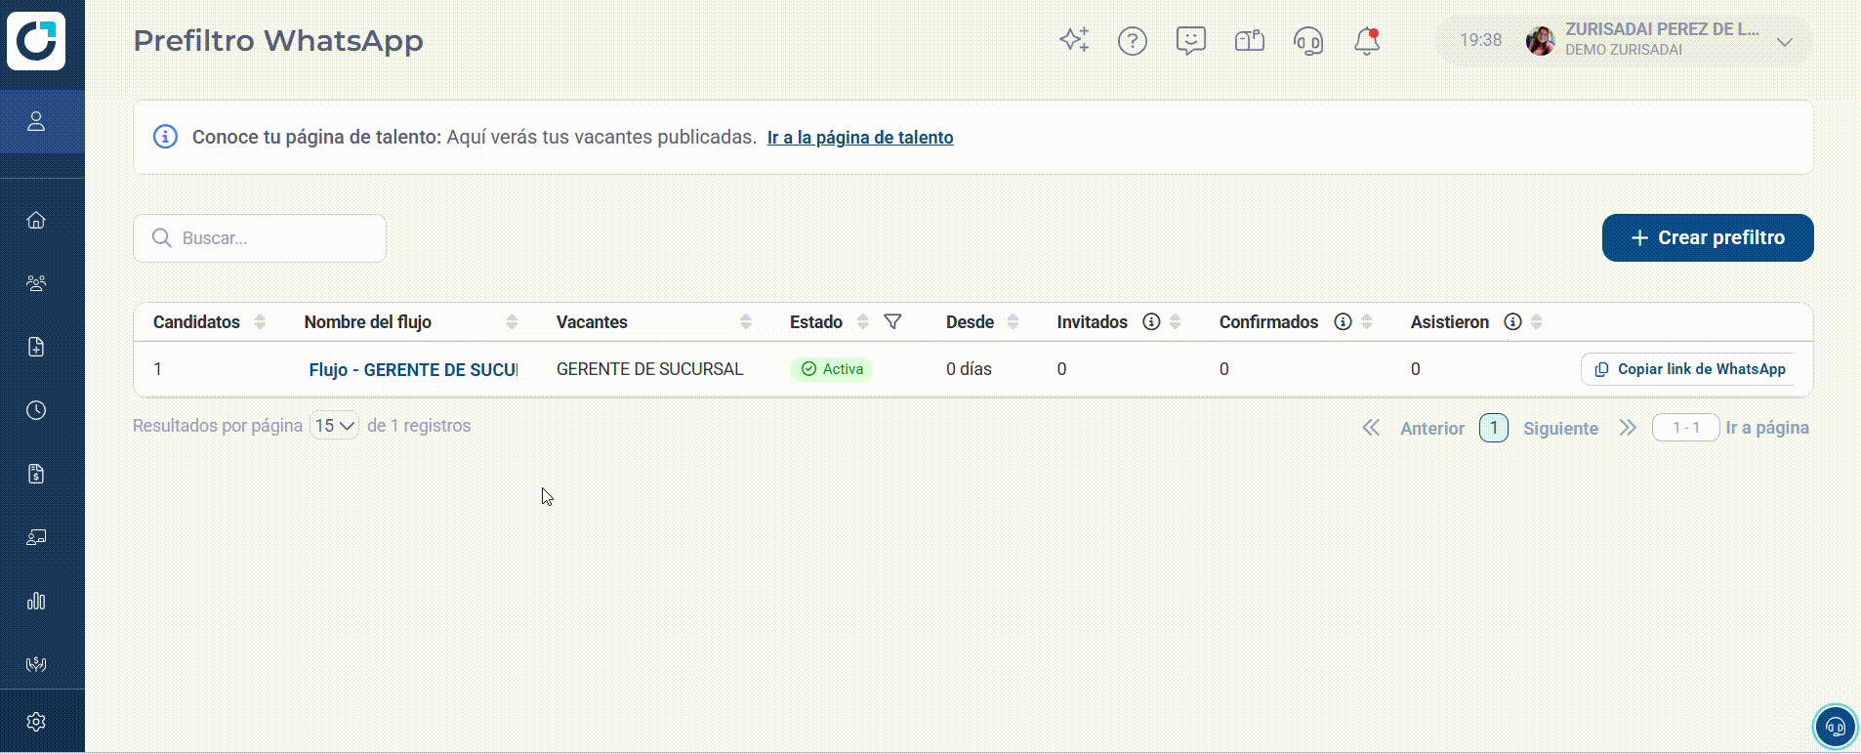Open the notifications bell
The width and height of the screenshot is (1861, 754).
coord(1367,41)
